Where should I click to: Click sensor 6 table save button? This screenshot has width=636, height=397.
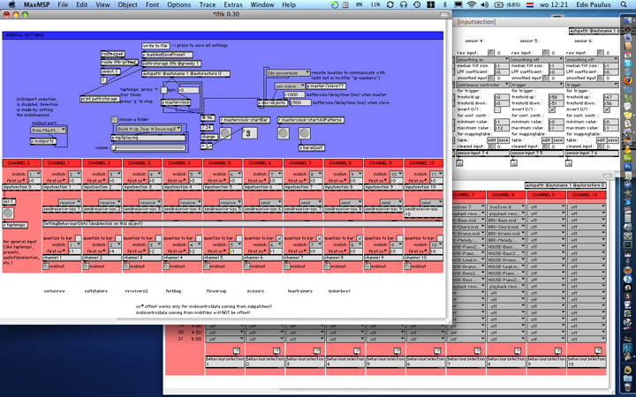[613, 140]
